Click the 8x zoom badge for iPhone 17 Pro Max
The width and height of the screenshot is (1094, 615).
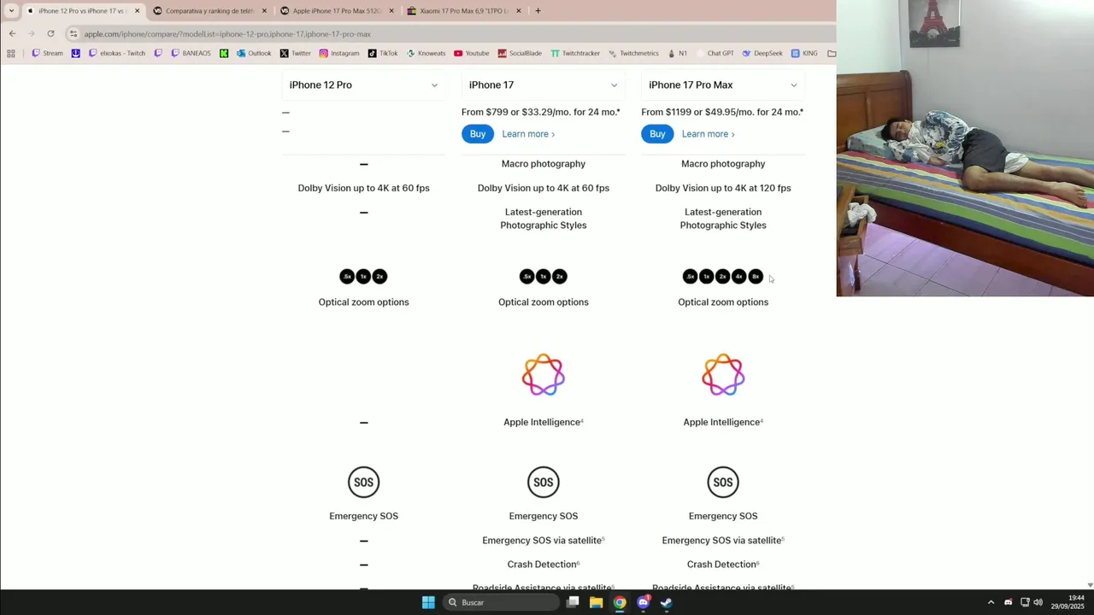[756, 276]
